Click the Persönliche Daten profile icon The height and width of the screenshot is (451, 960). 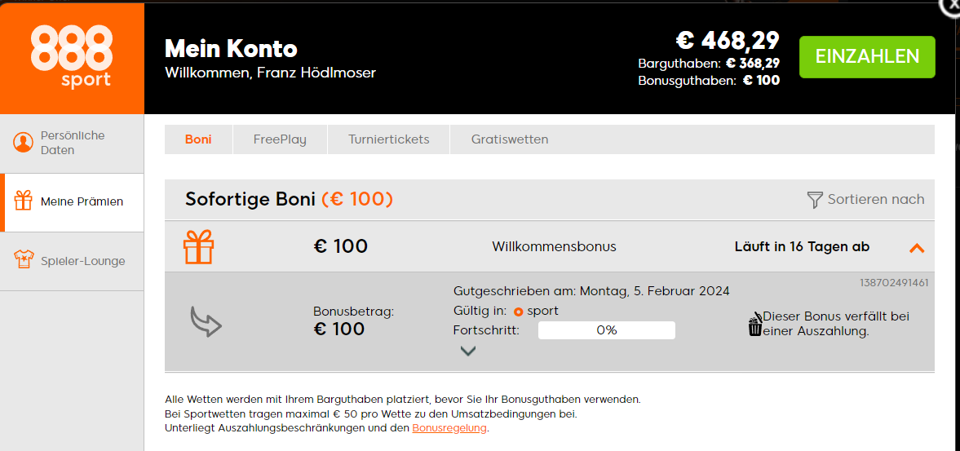tap(24, 143)
